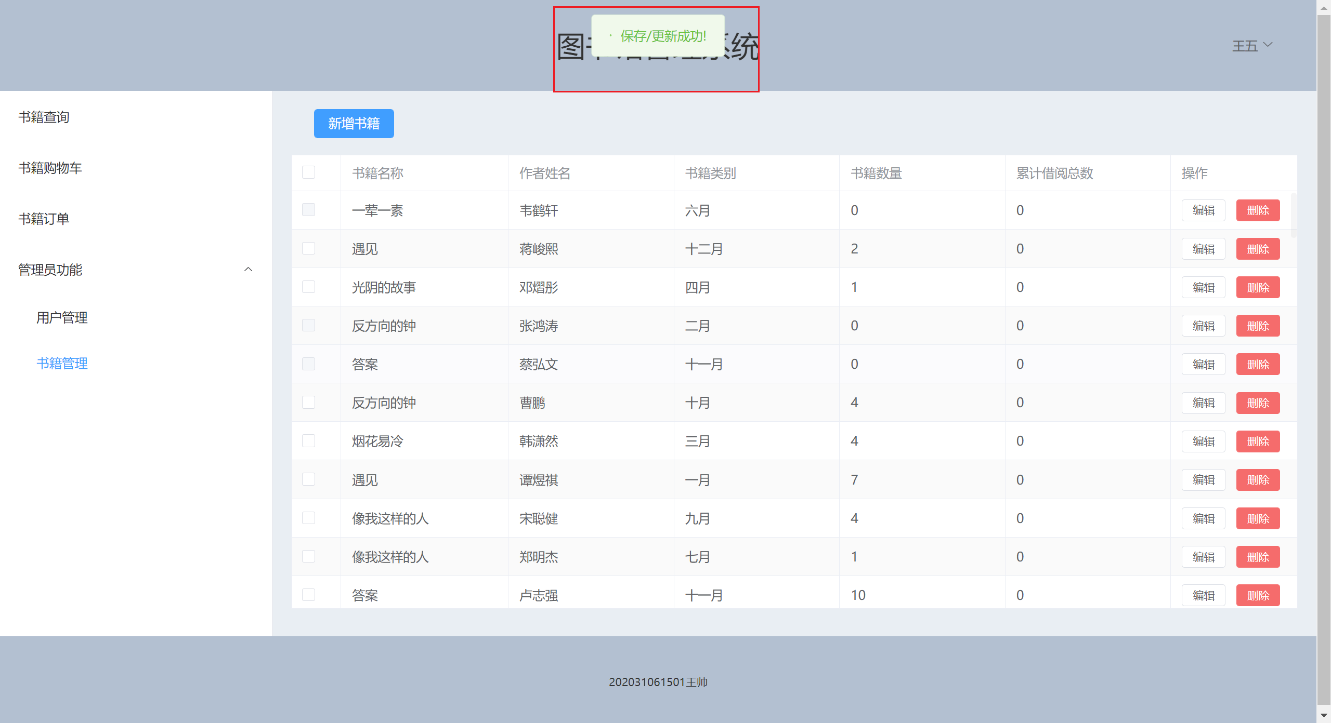Screen dimensions: 1331x723
Task: Click the scrollbar down arrow
Action: click(1324, 716)
